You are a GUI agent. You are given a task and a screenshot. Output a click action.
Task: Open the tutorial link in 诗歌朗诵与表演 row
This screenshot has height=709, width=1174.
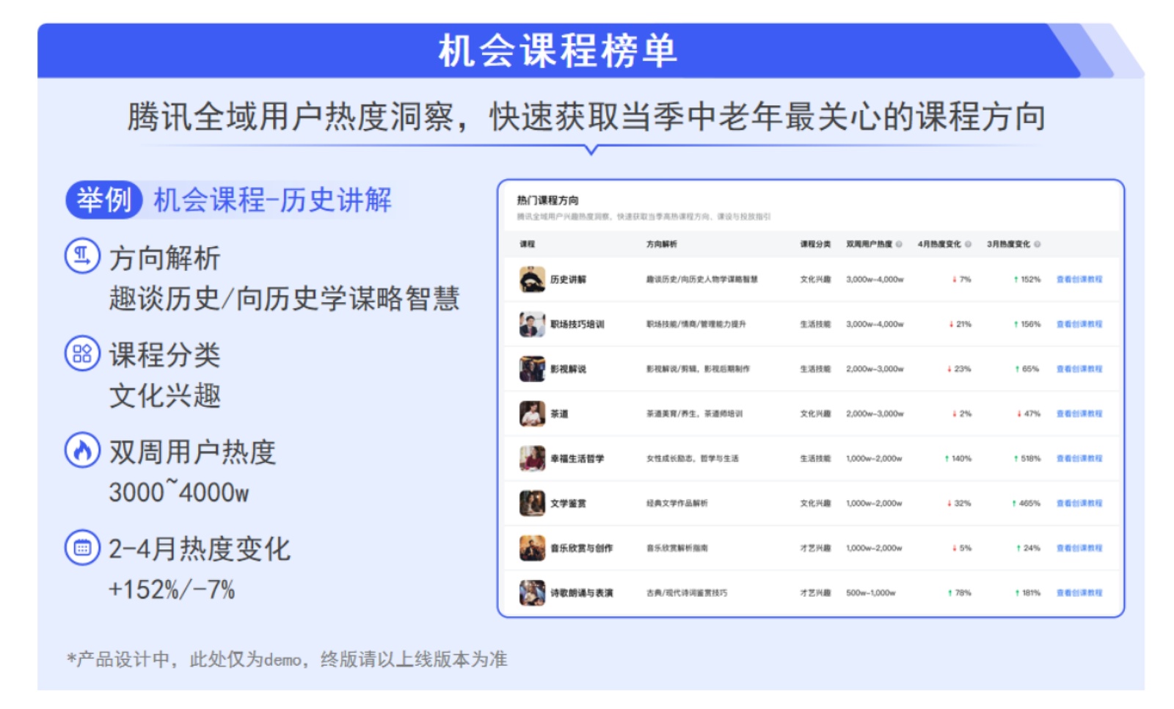click(1079, 592)
